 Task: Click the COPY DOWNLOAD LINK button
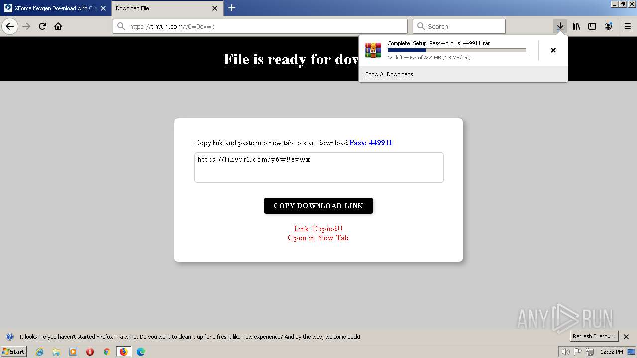(x=318, y=206)
